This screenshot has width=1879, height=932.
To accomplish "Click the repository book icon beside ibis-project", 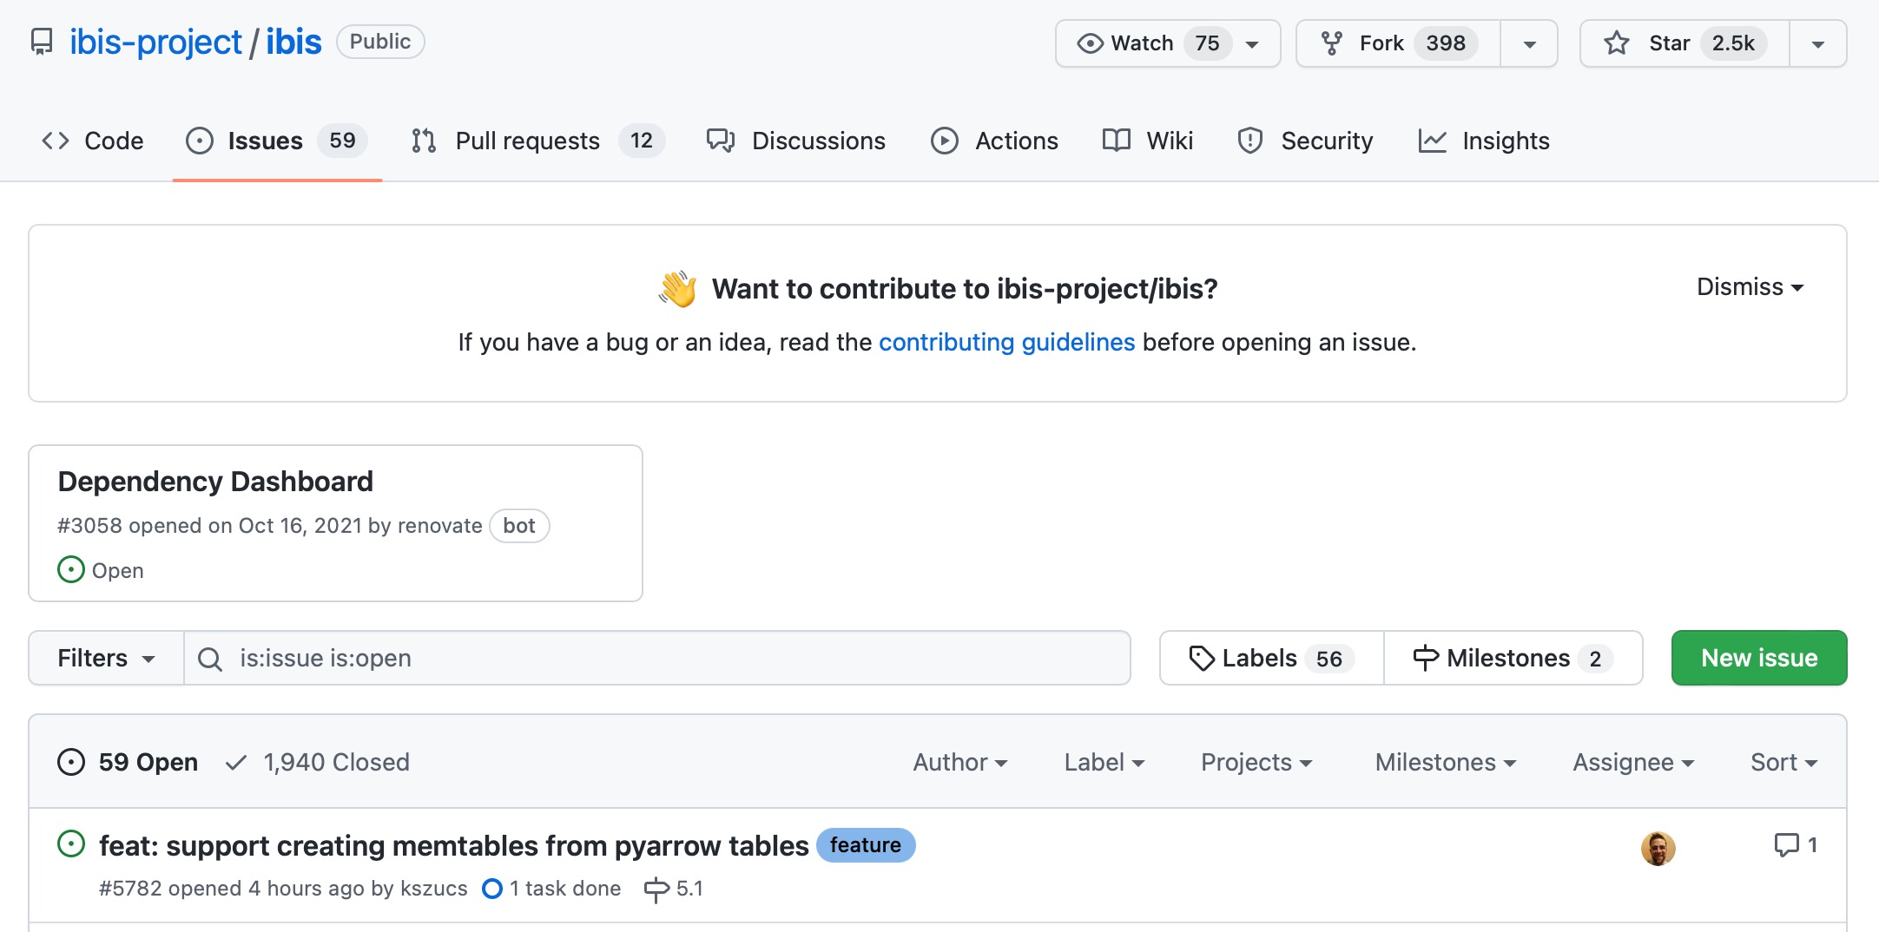I will click(x=41, y=42).
